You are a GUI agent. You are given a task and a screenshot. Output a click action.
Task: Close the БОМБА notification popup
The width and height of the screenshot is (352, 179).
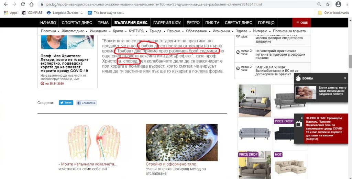[x=345, y=78]
